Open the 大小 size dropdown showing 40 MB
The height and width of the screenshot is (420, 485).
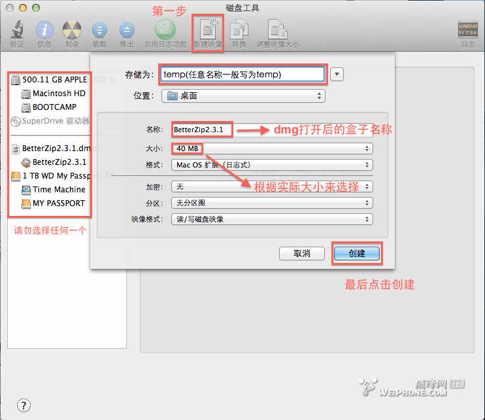[272, 149]
